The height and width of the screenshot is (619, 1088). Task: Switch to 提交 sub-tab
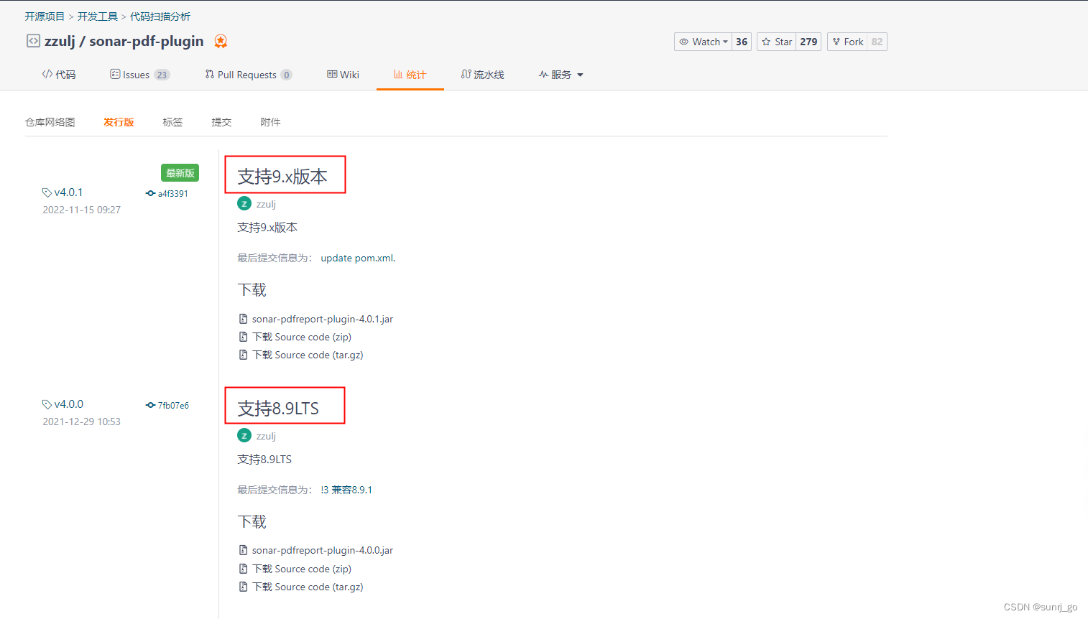pyautogui.click(x=221, y=122)
